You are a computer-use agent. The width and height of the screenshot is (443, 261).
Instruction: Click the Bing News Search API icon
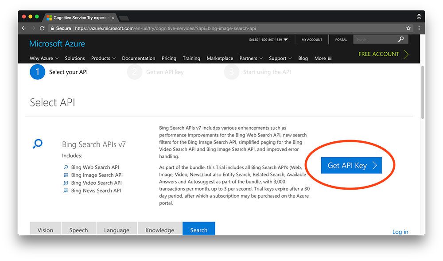66,191
